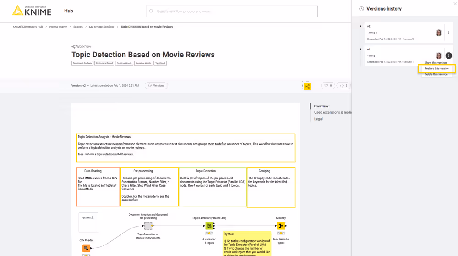Close the Versions history panel
Image resolution: width=458 pixels, height=256 pixels.
pyautogui.click(x=455, y=4)
